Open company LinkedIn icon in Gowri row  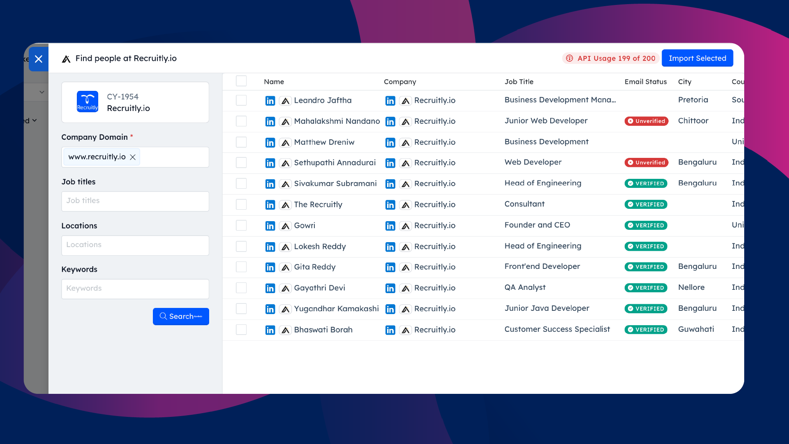tap(390, 226)
